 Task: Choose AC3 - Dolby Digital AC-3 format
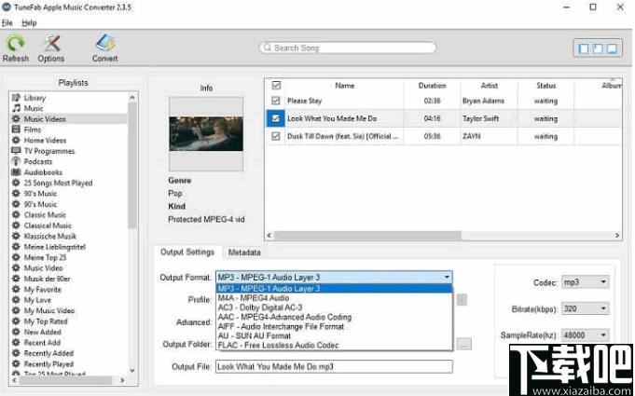(334, 307)
